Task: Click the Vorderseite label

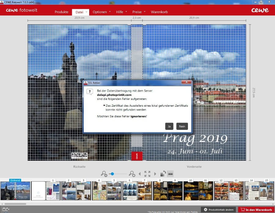Action: (194, 167)
